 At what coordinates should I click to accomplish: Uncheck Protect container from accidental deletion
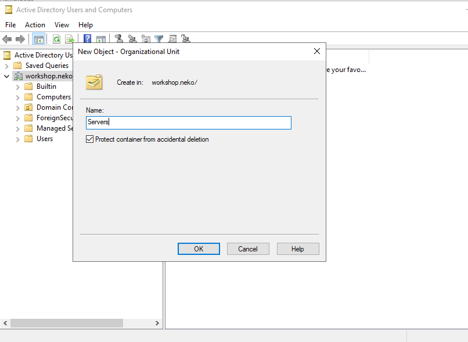pos(89,139)
